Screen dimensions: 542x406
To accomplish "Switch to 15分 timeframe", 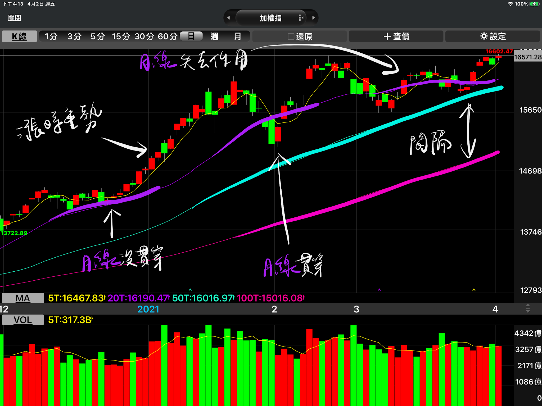I will coord(121,36).
